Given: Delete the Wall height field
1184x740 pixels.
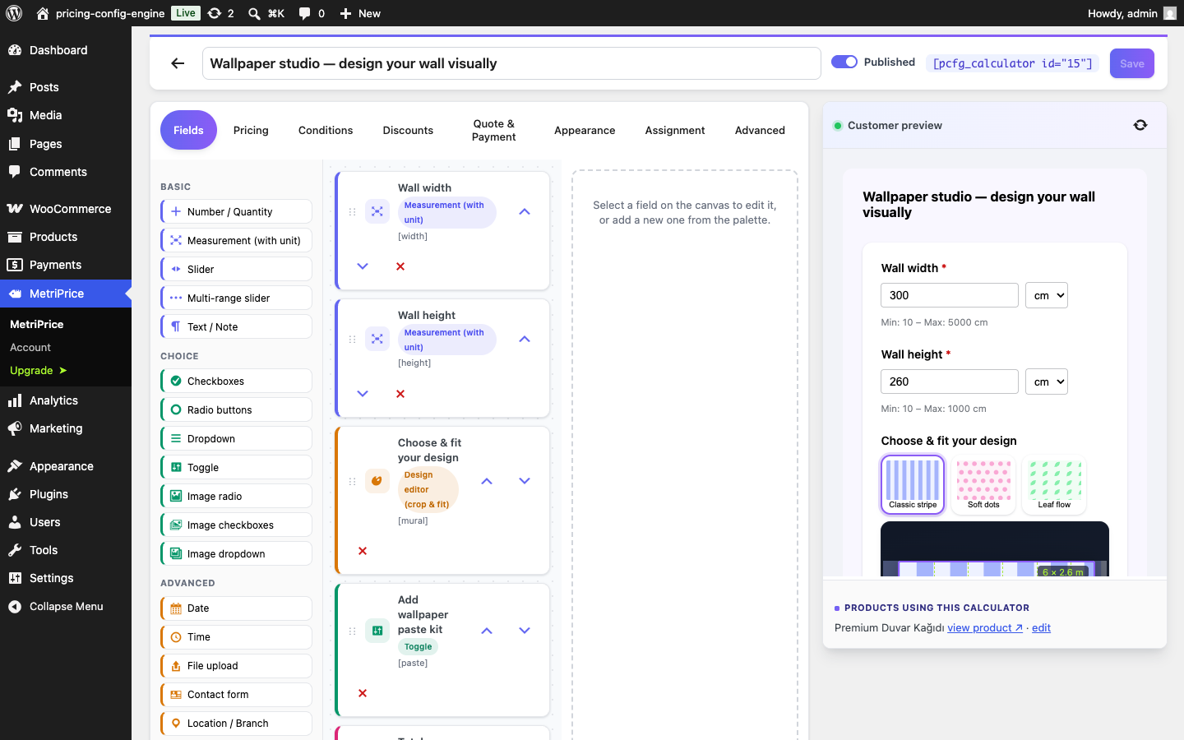Looking at the screenshot, I should click(x=400, y=394).
